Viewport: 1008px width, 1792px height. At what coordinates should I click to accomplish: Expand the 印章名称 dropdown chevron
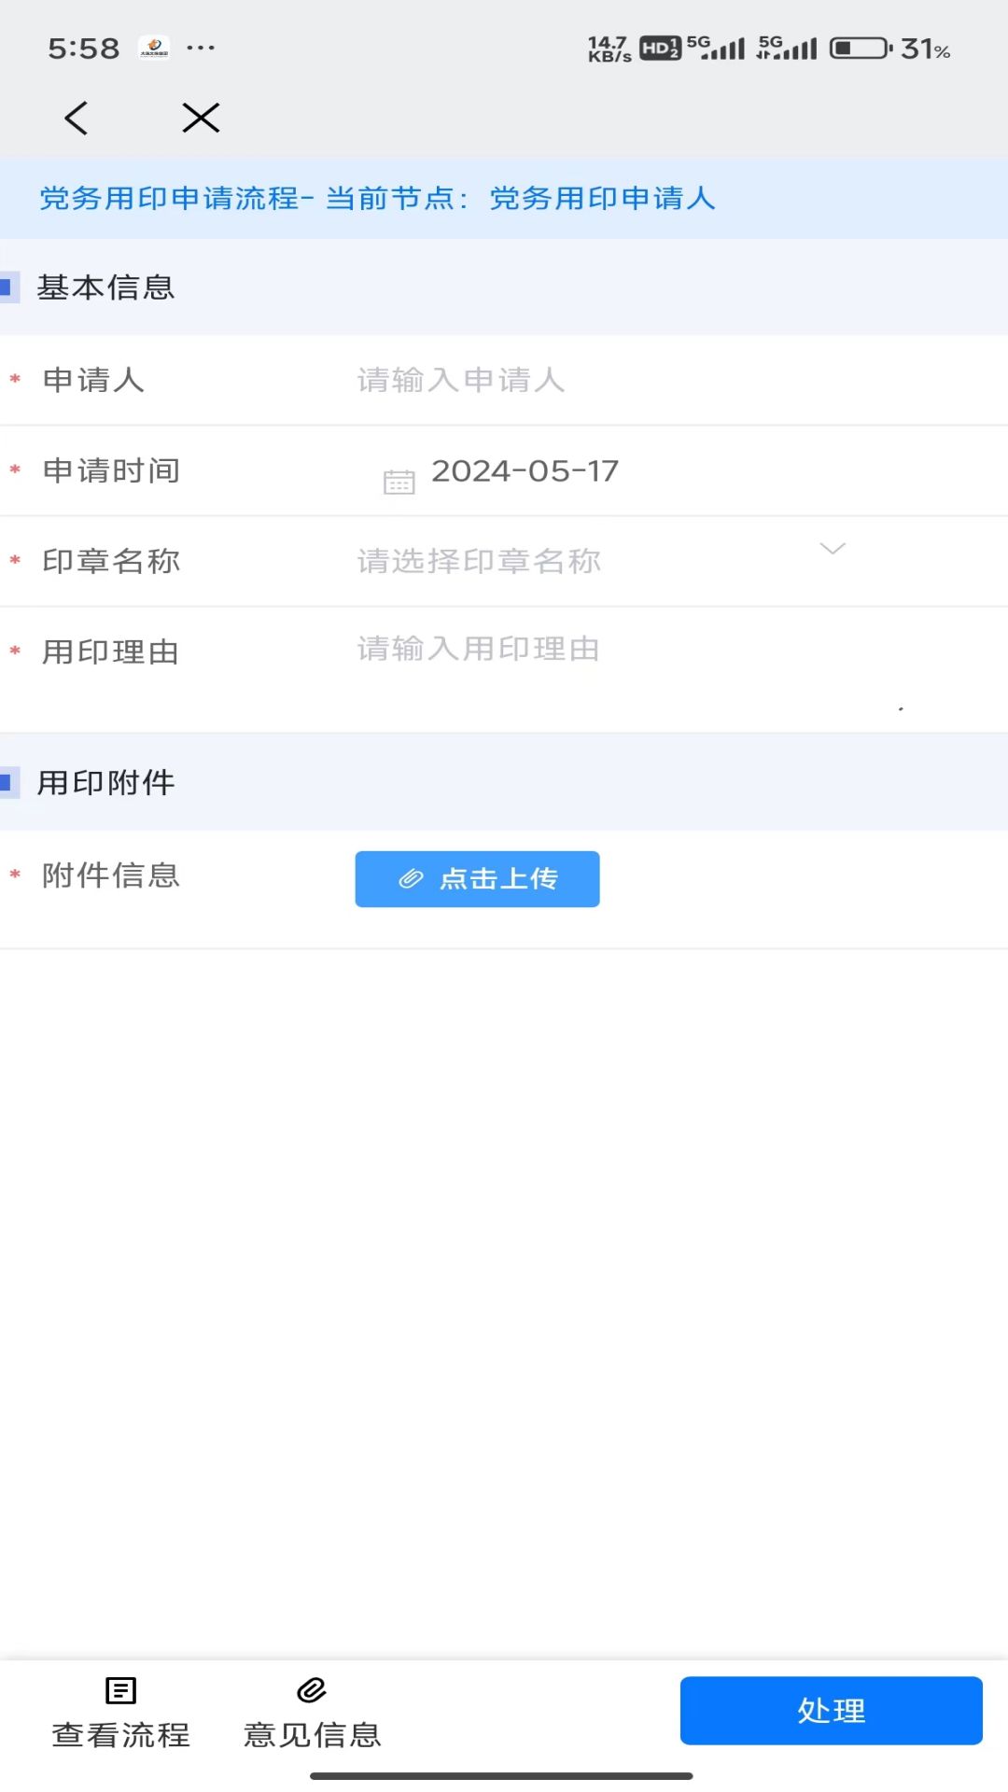click(833, 549)
